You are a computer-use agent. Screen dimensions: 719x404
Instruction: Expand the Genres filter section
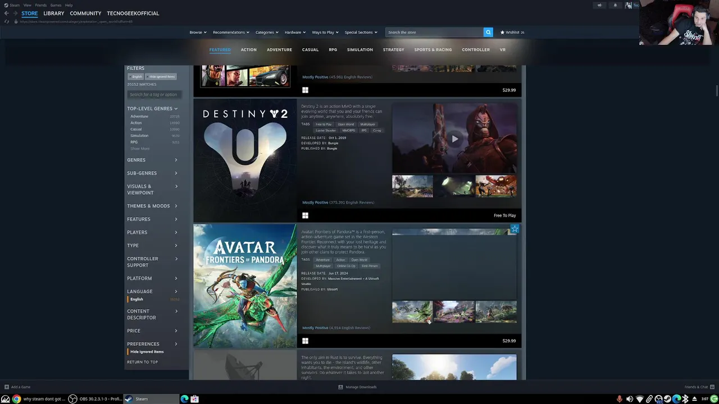coord(152,160)
